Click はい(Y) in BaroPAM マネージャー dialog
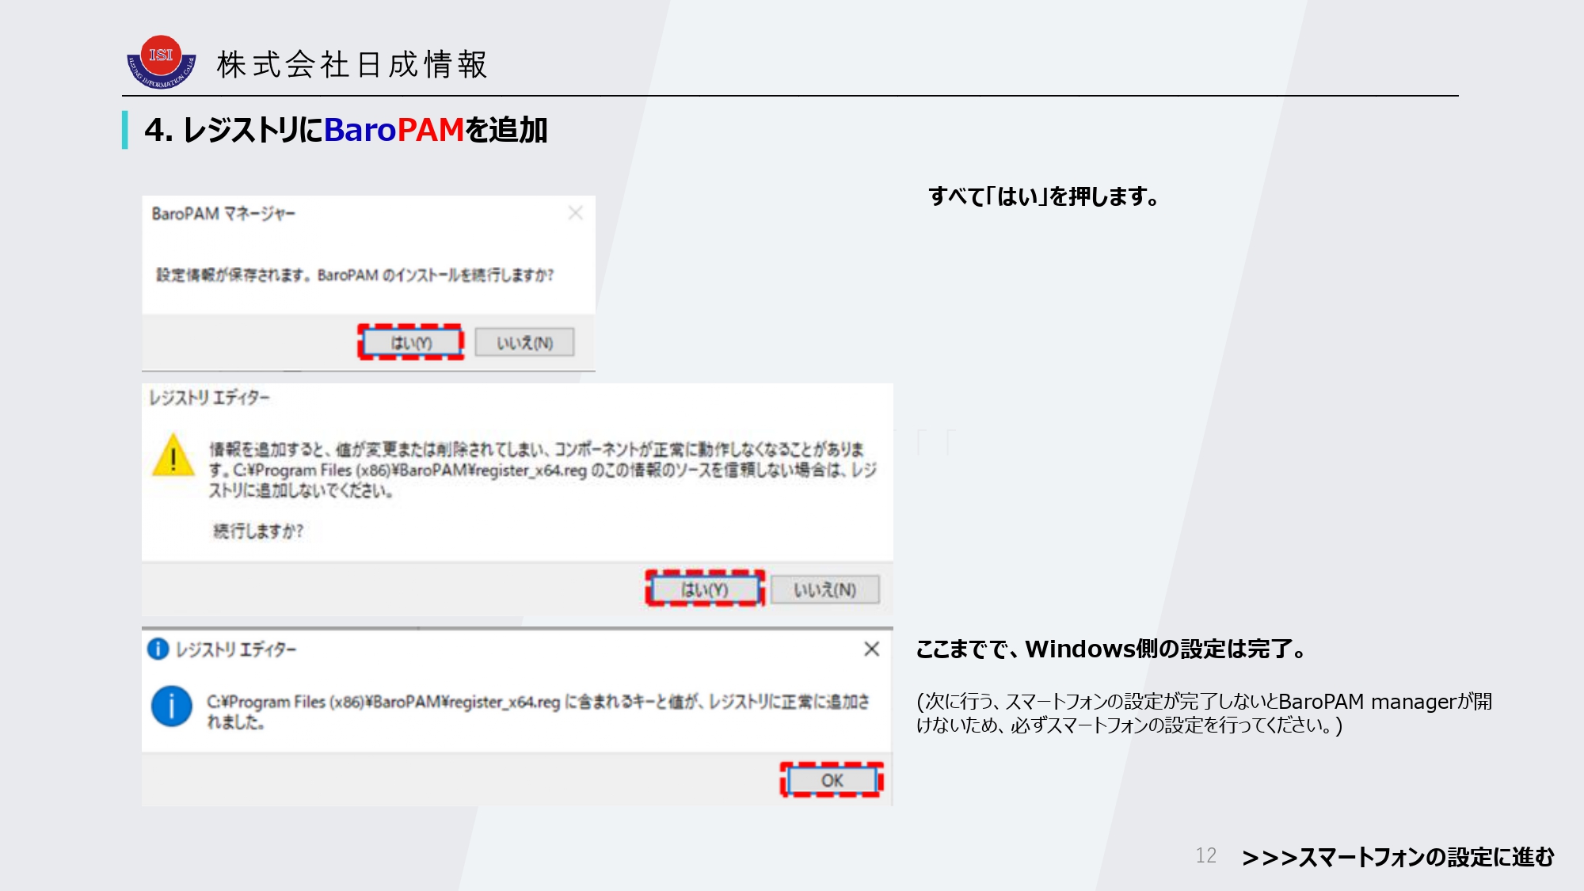The width and height of the screenshot is (1584, 891). coord(411,342)
